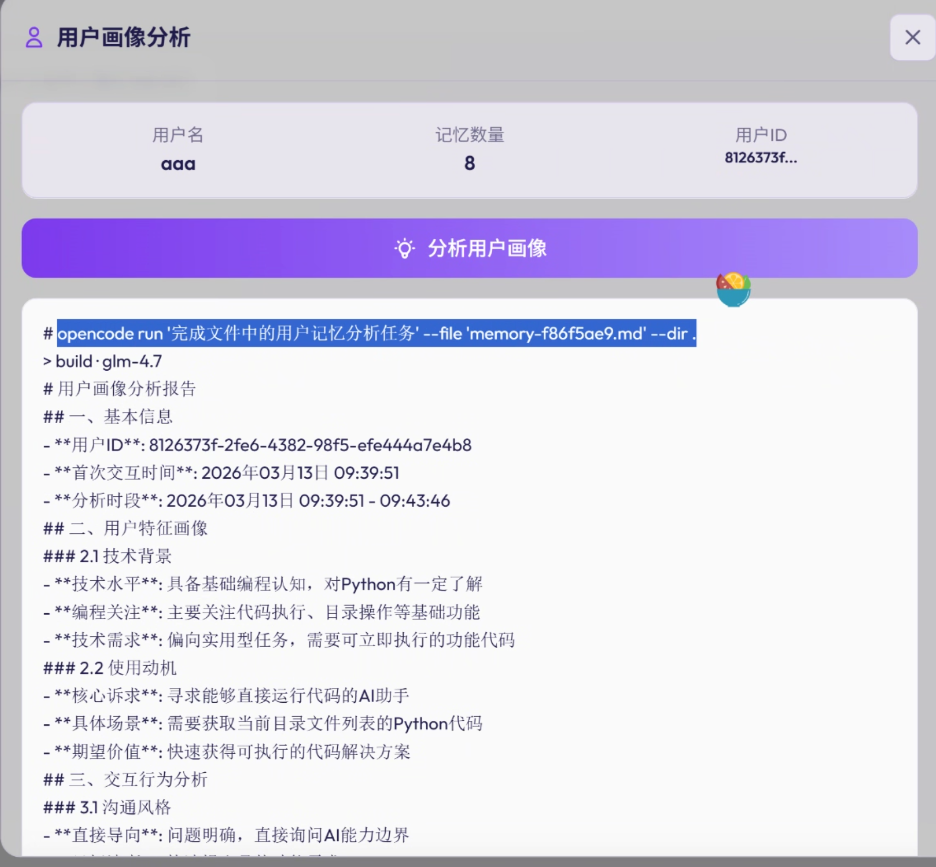Click the highlighted opencode run command line
Viewport: 936px width, 867px height.
point(376,334)
